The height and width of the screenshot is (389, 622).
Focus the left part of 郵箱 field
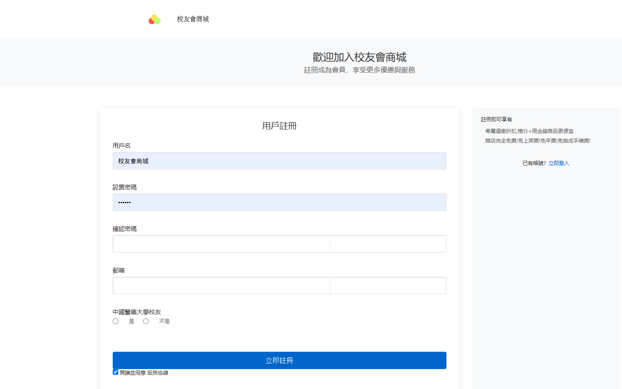pyautogui.click(x=221, y=285)
